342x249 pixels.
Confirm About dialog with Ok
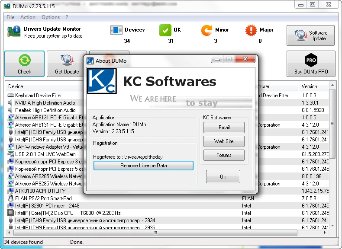pyautogui.click(x=223, y=177)
